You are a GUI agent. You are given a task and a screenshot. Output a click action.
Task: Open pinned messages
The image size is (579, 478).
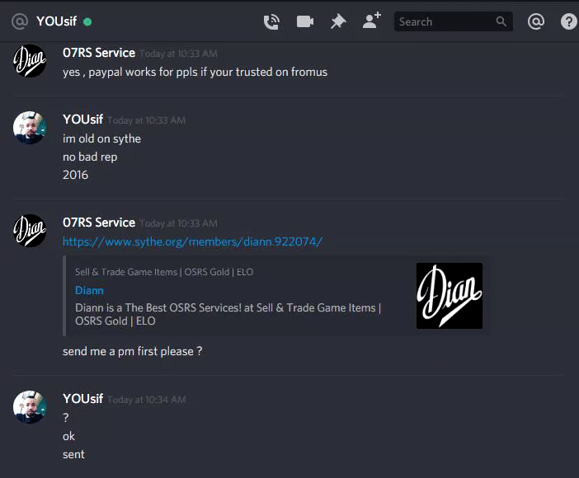[x=338, y=21]
